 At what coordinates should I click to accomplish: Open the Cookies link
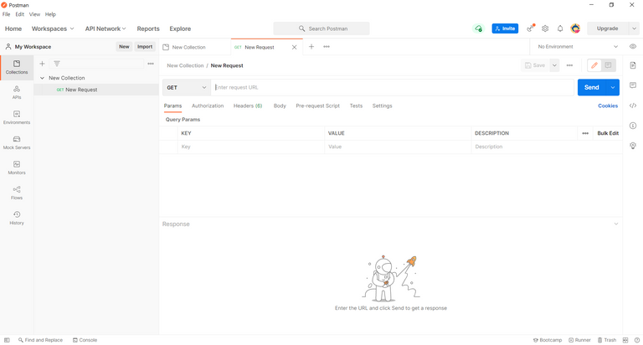(x=608, y=106)
